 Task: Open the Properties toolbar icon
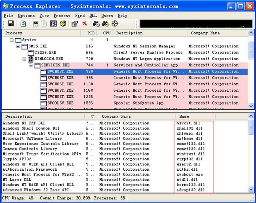click(x=75, y=24)
